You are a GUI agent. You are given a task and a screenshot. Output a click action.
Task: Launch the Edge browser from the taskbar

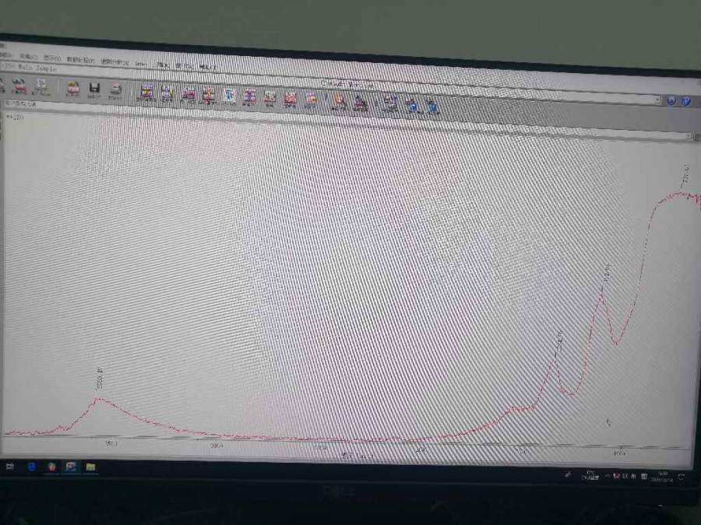pyautogui.click(x=32, y=467)
